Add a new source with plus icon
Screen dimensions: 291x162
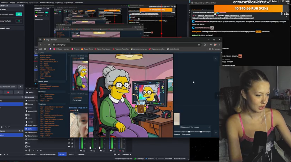click(x=26, y=150)
